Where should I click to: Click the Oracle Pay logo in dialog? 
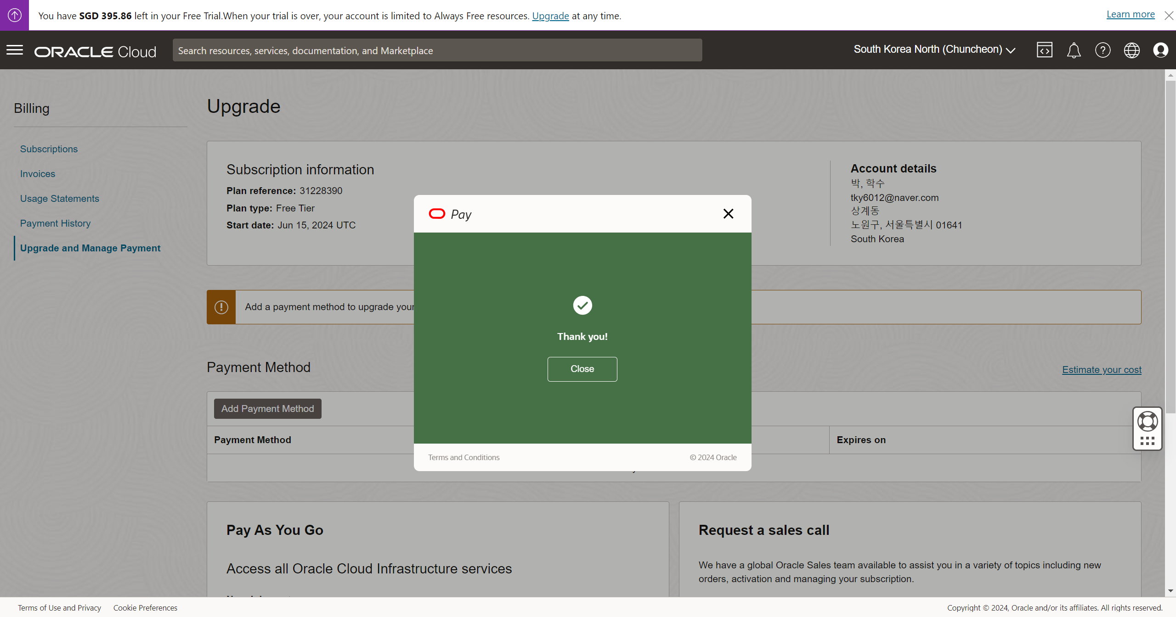click(450, 214)
